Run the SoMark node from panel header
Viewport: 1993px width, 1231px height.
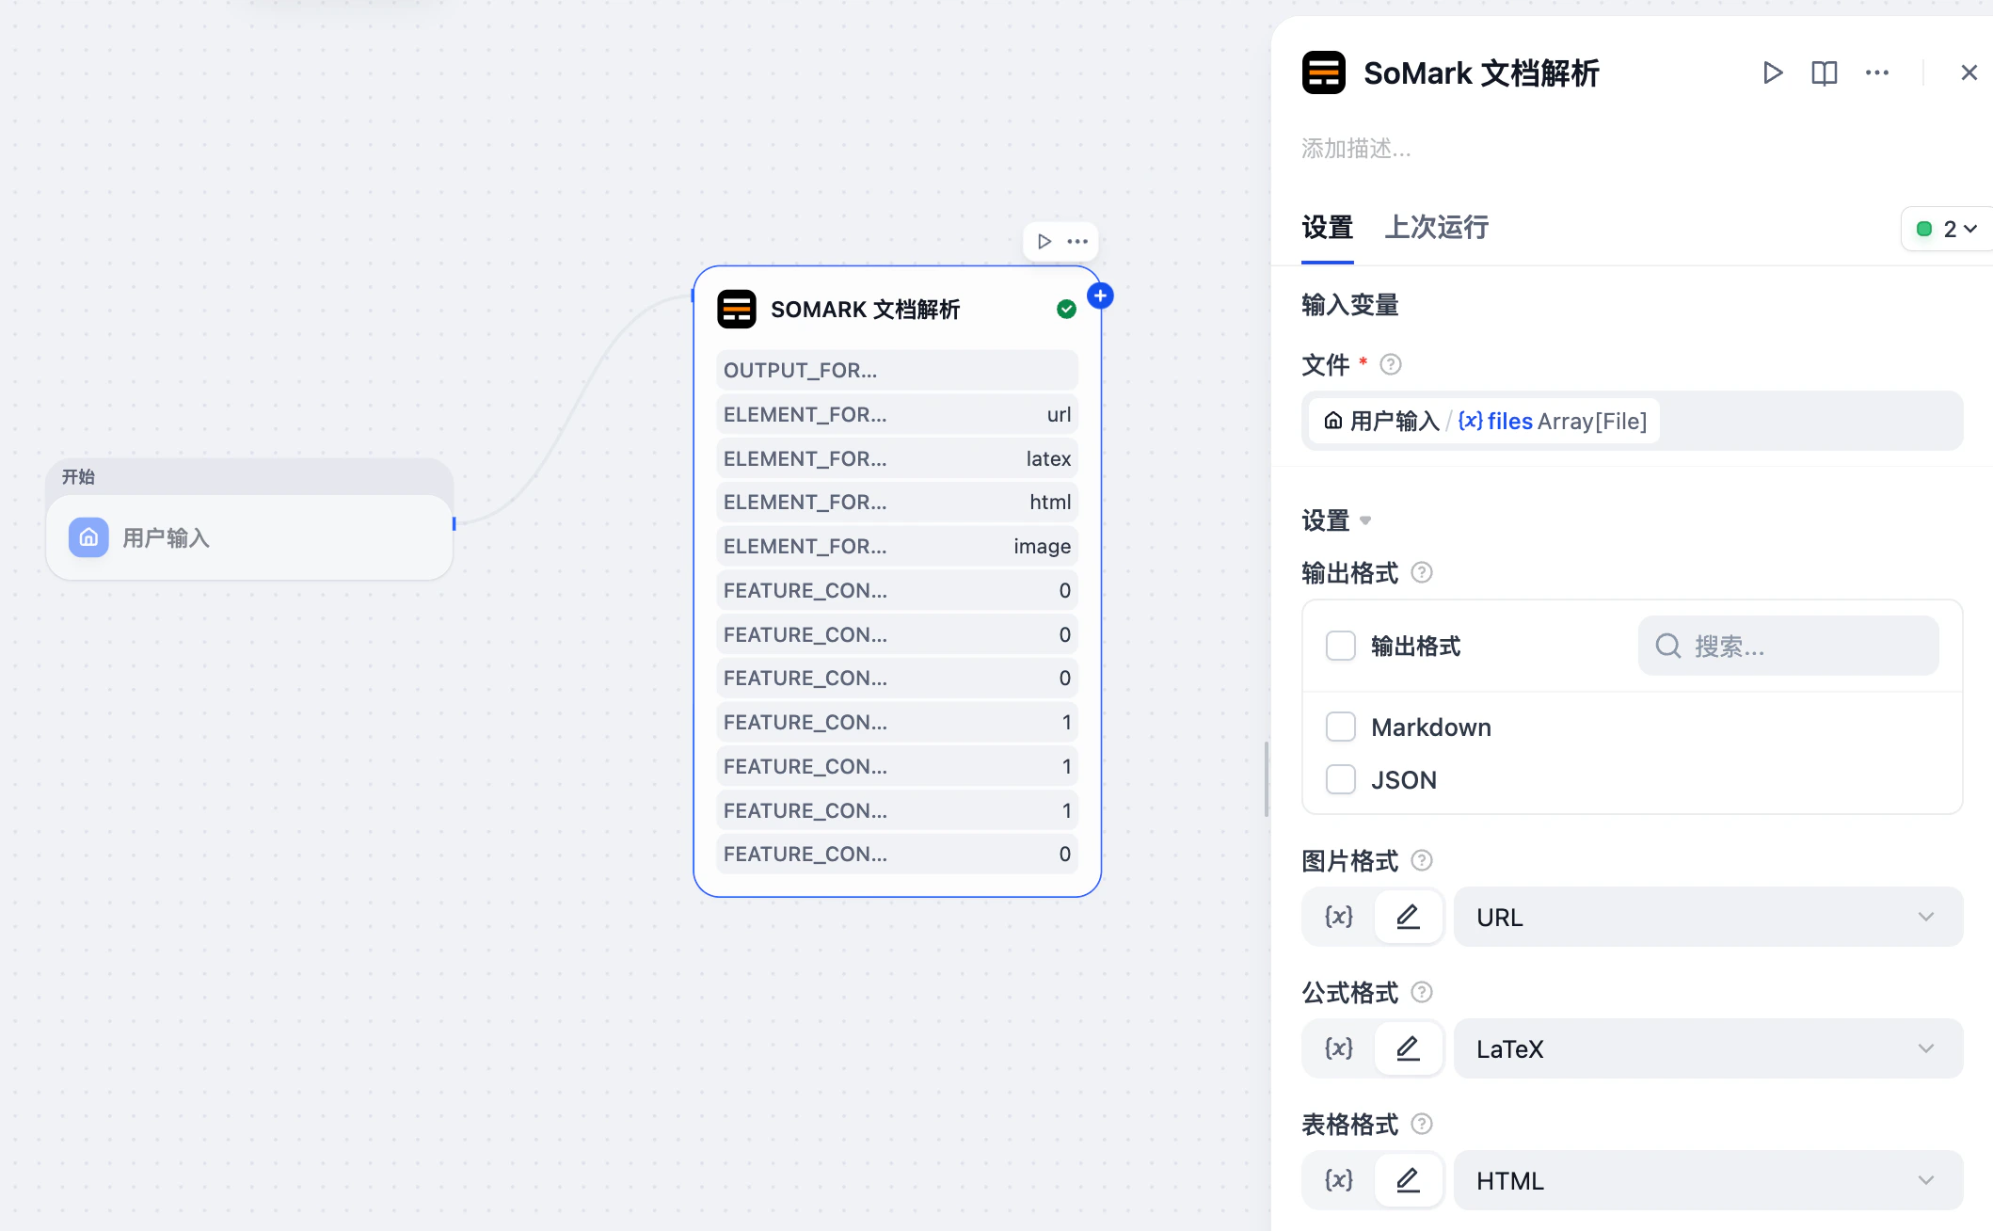(x=1772, y=73)
